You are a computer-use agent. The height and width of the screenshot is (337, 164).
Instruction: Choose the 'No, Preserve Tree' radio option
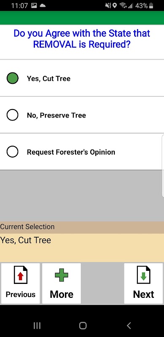coord(13,115)
